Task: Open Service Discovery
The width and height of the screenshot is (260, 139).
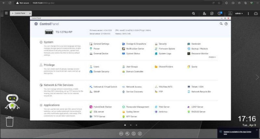Action: 133,92
